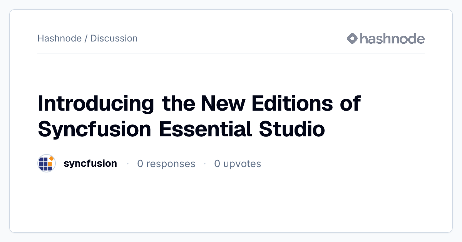Click the word 'Syncfusion' in the headline

pos(94,129)
